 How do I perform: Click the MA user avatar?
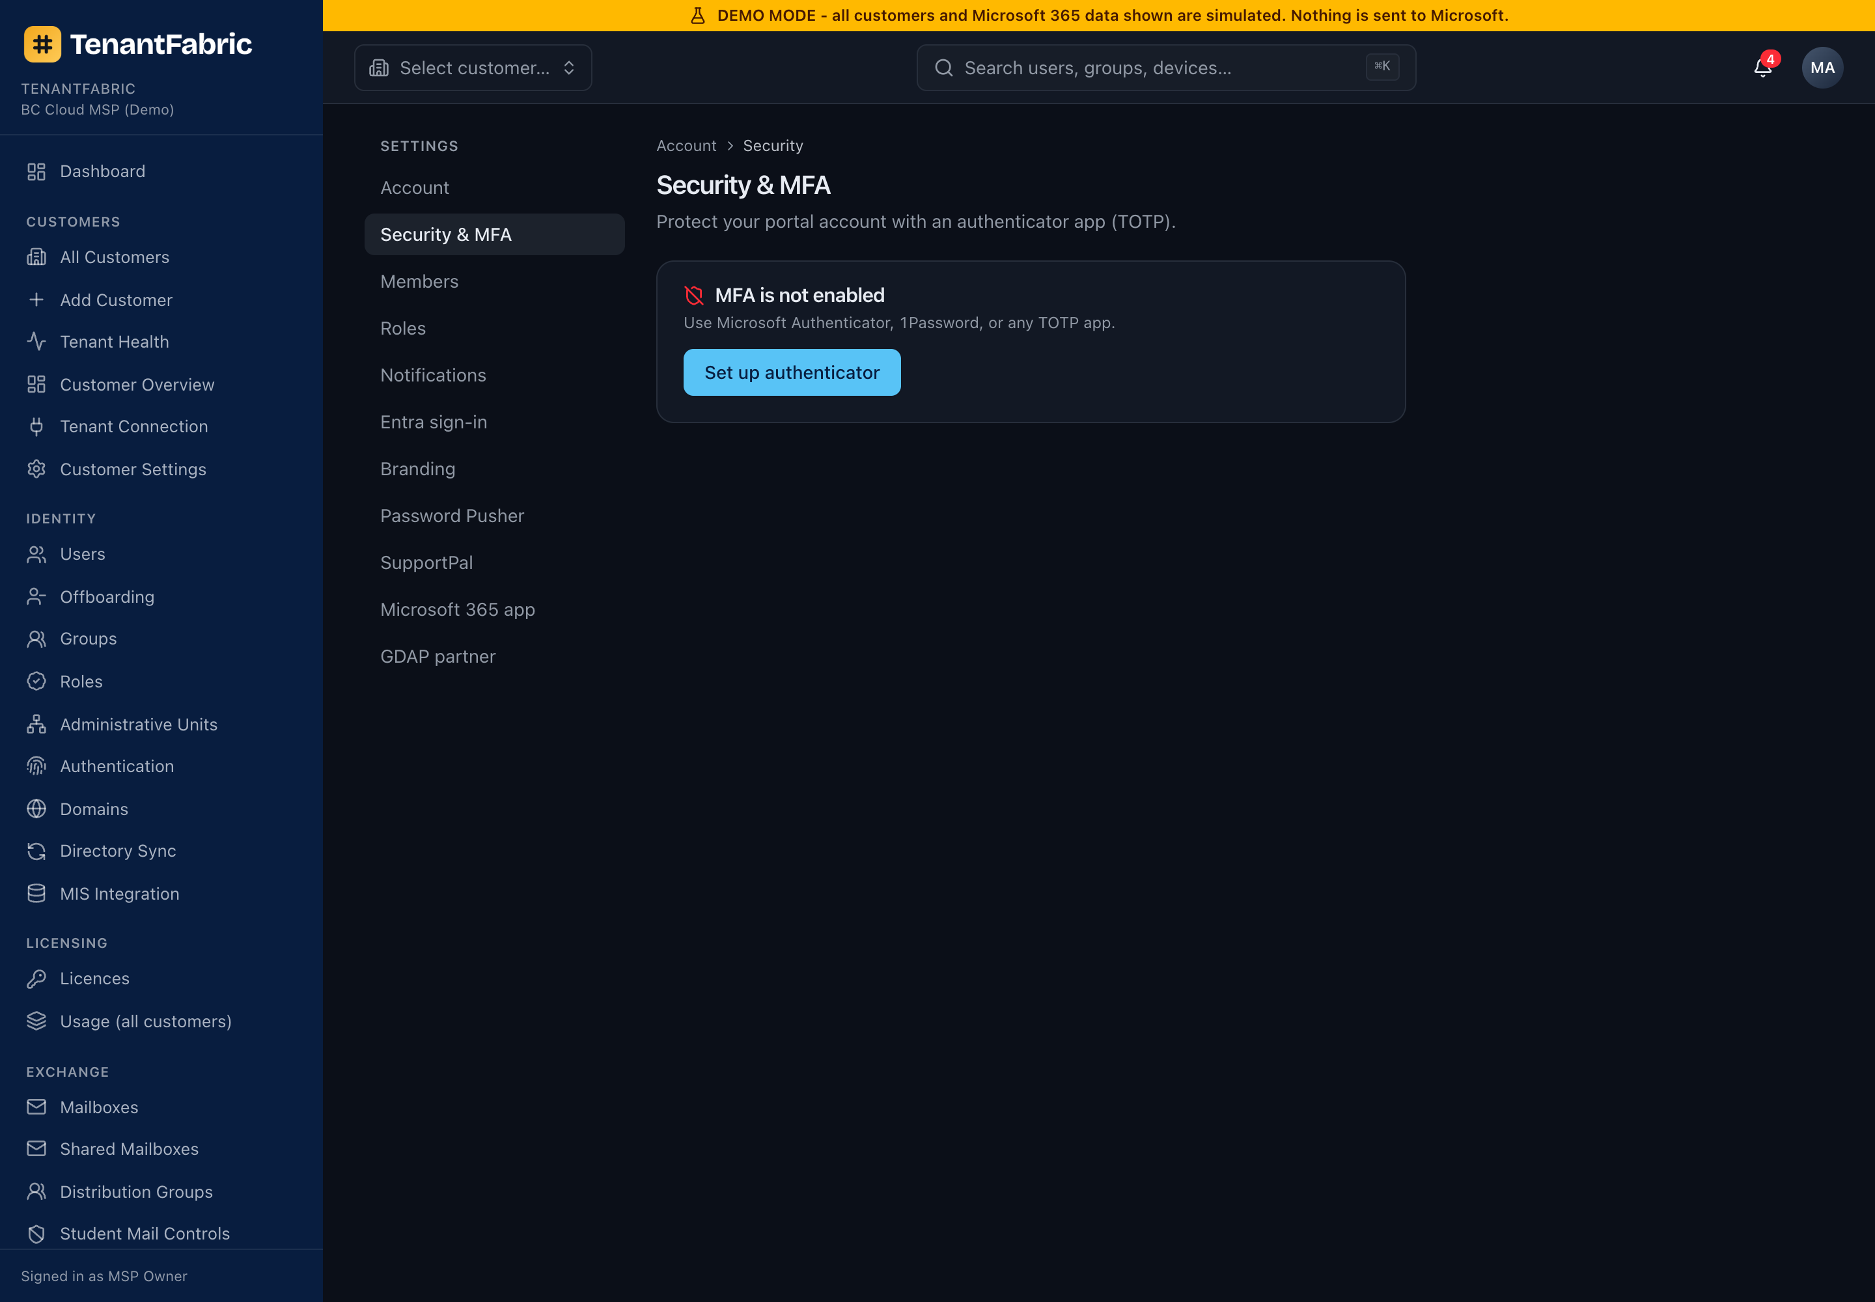[x=1822, y=68]
